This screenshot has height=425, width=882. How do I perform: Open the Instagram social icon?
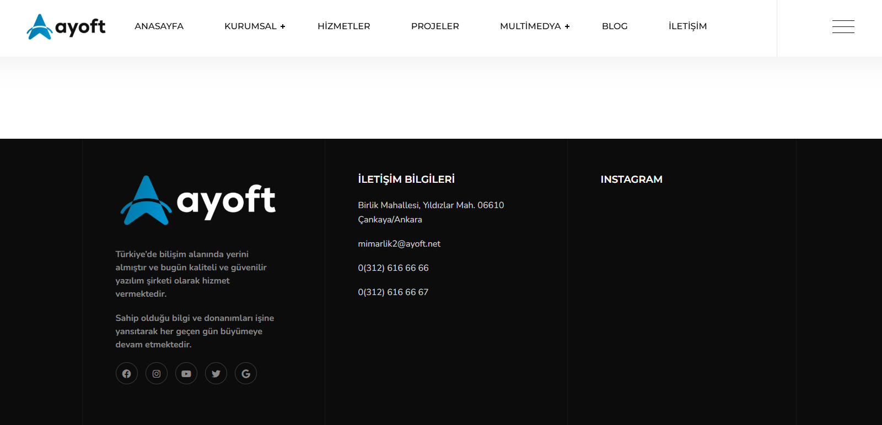coord(157,373)
